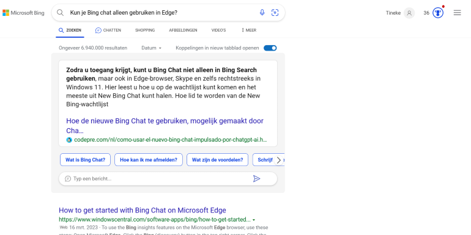
Task: Open the Shopping tab
Action: 145,31
